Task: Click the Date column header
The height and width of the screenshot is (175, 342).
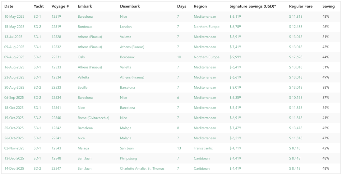Action: tap(9, 6)
